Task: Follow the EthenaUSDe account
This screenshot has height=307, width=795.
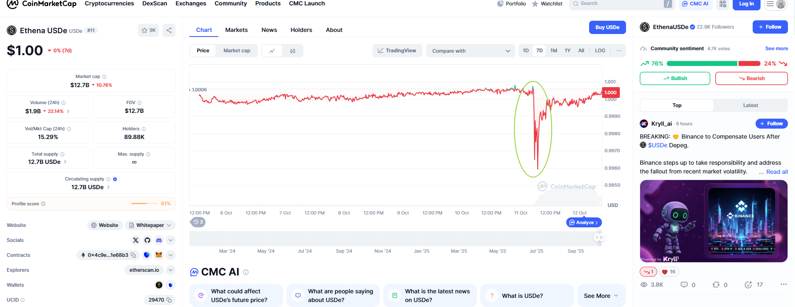Action: pyautogui.click(x=770, y=27)
